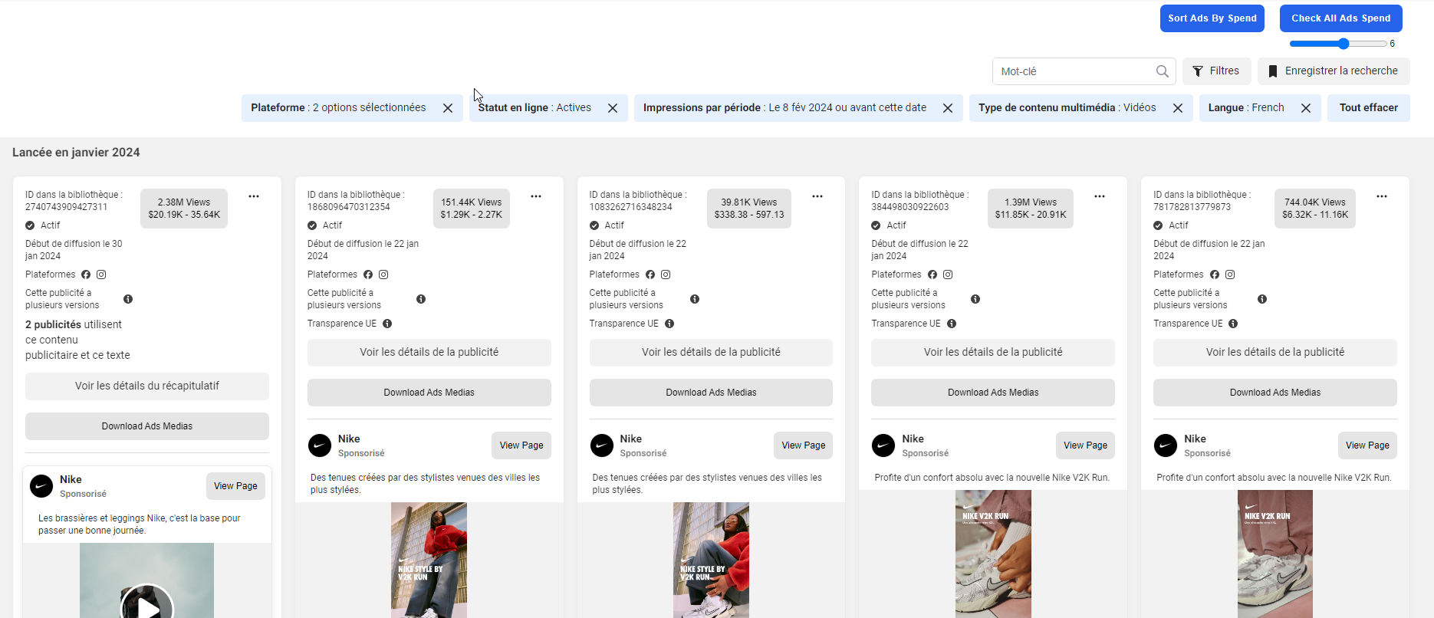Remove the Statut en ligne filter chip
Viewport: 1434px width, 618px height.
click(x=613, y=108)
